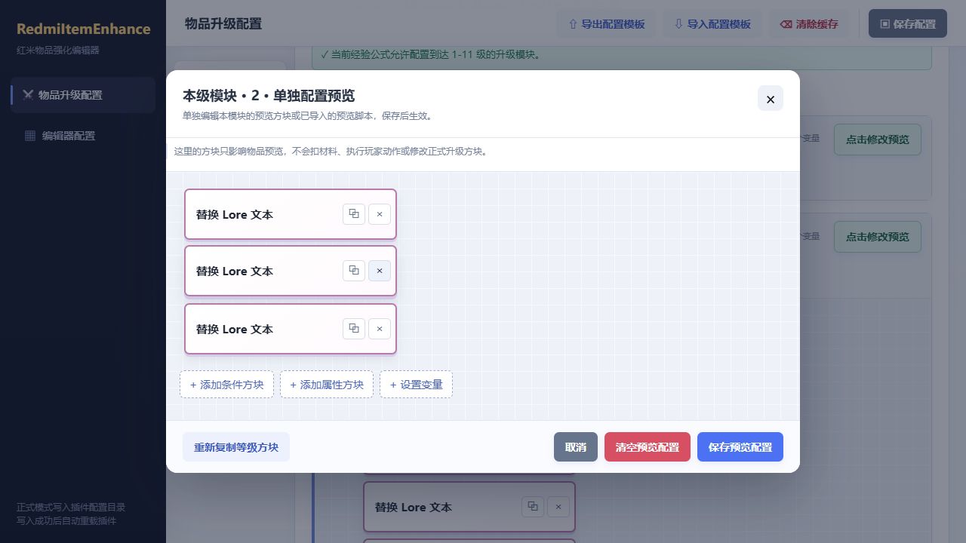The height and width of the screenshot is (543, 966).
Task: Add a condition block via 添加条件方块
Action: pos(226,385)
